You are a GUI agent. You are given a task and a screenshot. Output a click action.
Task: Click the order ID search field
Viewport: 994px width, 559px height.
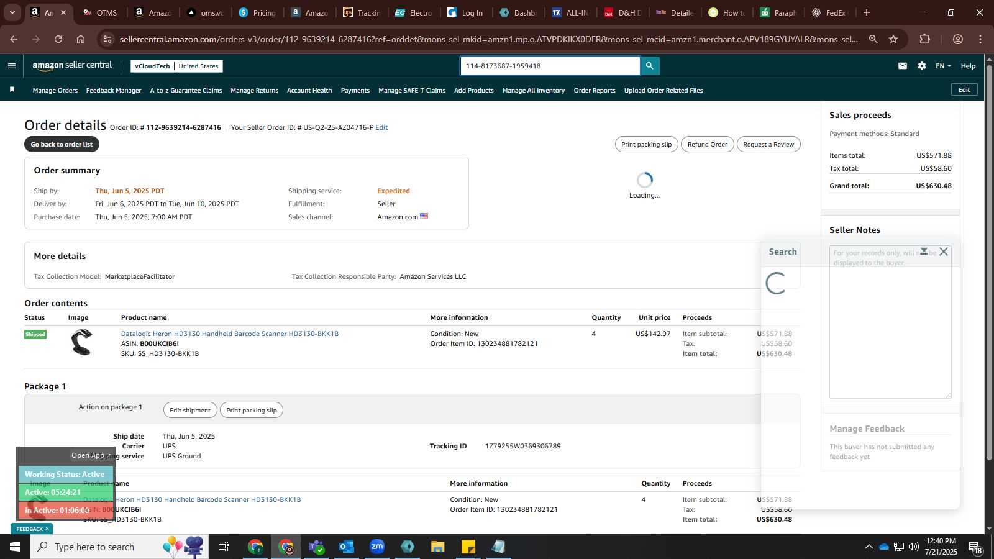click(x=550, y=66)
